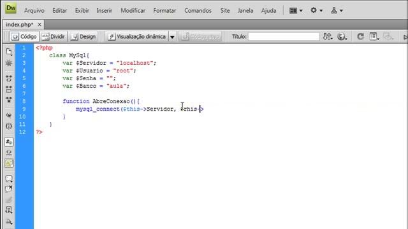408x229 pixels.
Task: Open the Exibir menu
Action: (82, 11)
